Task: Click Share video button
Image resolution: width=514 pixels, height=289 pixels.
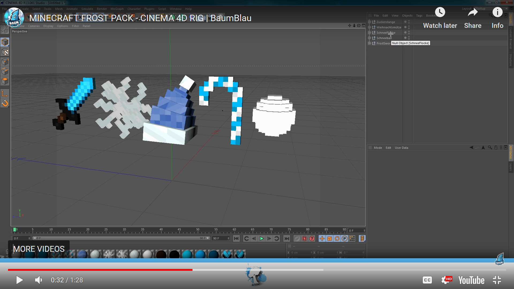Action: point(473,18)
